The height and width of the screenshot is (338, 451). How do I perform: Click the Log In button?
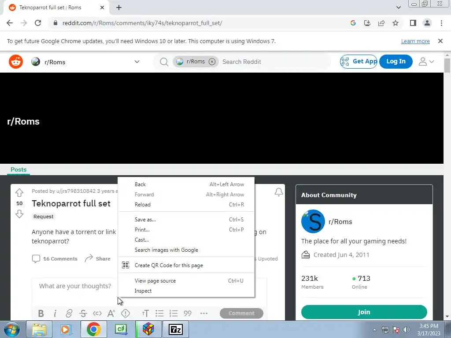click(x=396, y=62)
